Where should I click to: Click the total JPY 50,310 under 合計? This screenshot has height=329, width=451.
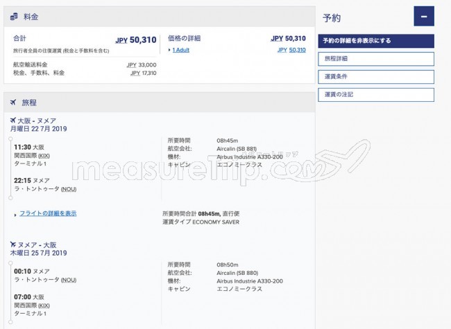click(137, 39)
